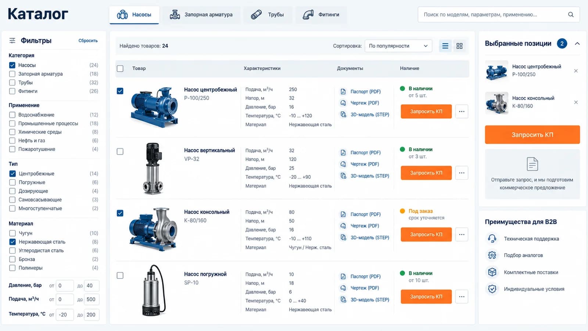The width and height of the screenshot is (588, 331).
Task: Collapse the Выбранные позиции panel
Action: tap(577, 43)
